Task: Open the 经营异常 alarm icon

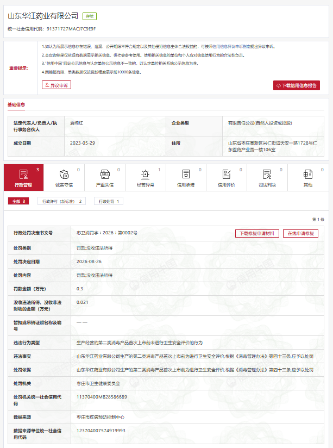Action: 146,175
